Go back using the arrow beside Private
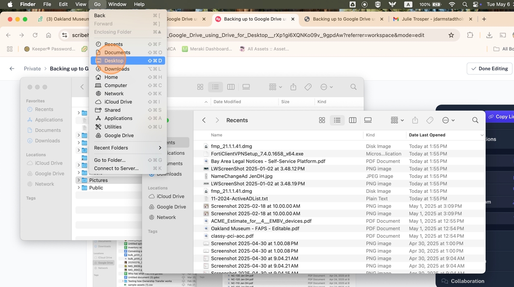The height and width of the screenshot is (287, 514). (x=12, y=69)
